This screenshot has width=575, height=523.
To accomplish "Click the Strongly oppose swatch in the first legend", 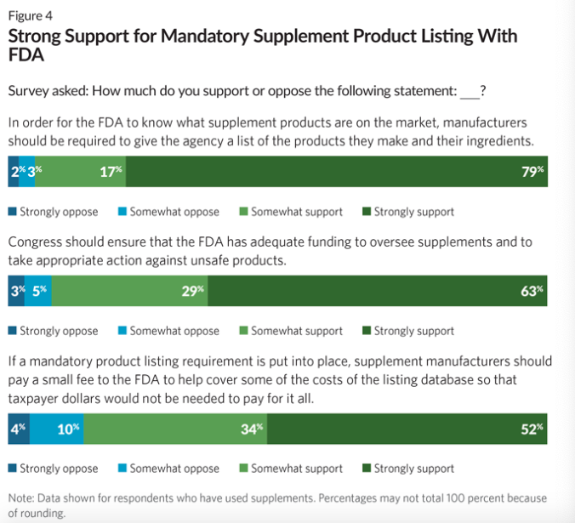I will (13, 212).
